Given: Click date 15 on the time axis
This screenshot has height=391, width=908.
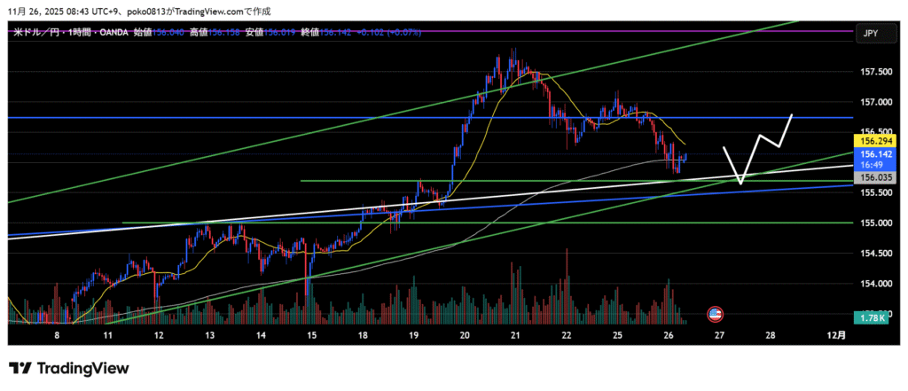Looking at the screenshot, I should coord(311,337).
